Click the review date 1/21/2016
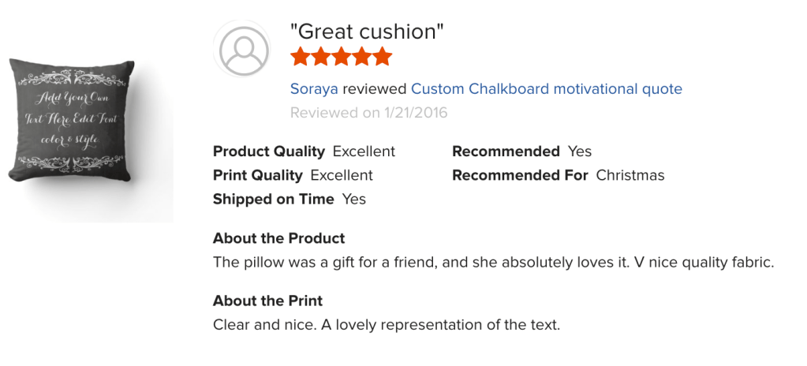 click(368, 113)
